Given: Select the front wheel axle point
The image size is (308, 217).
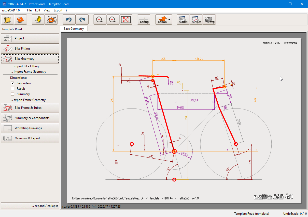Looking at the screenshot, I should click(236, 144).
